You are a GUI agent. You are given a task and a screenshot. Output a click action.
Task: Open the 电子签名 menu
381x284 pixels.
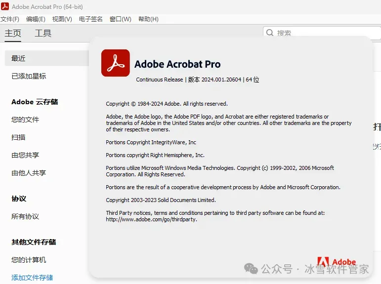pyautogui.click(x=90, y=19)
